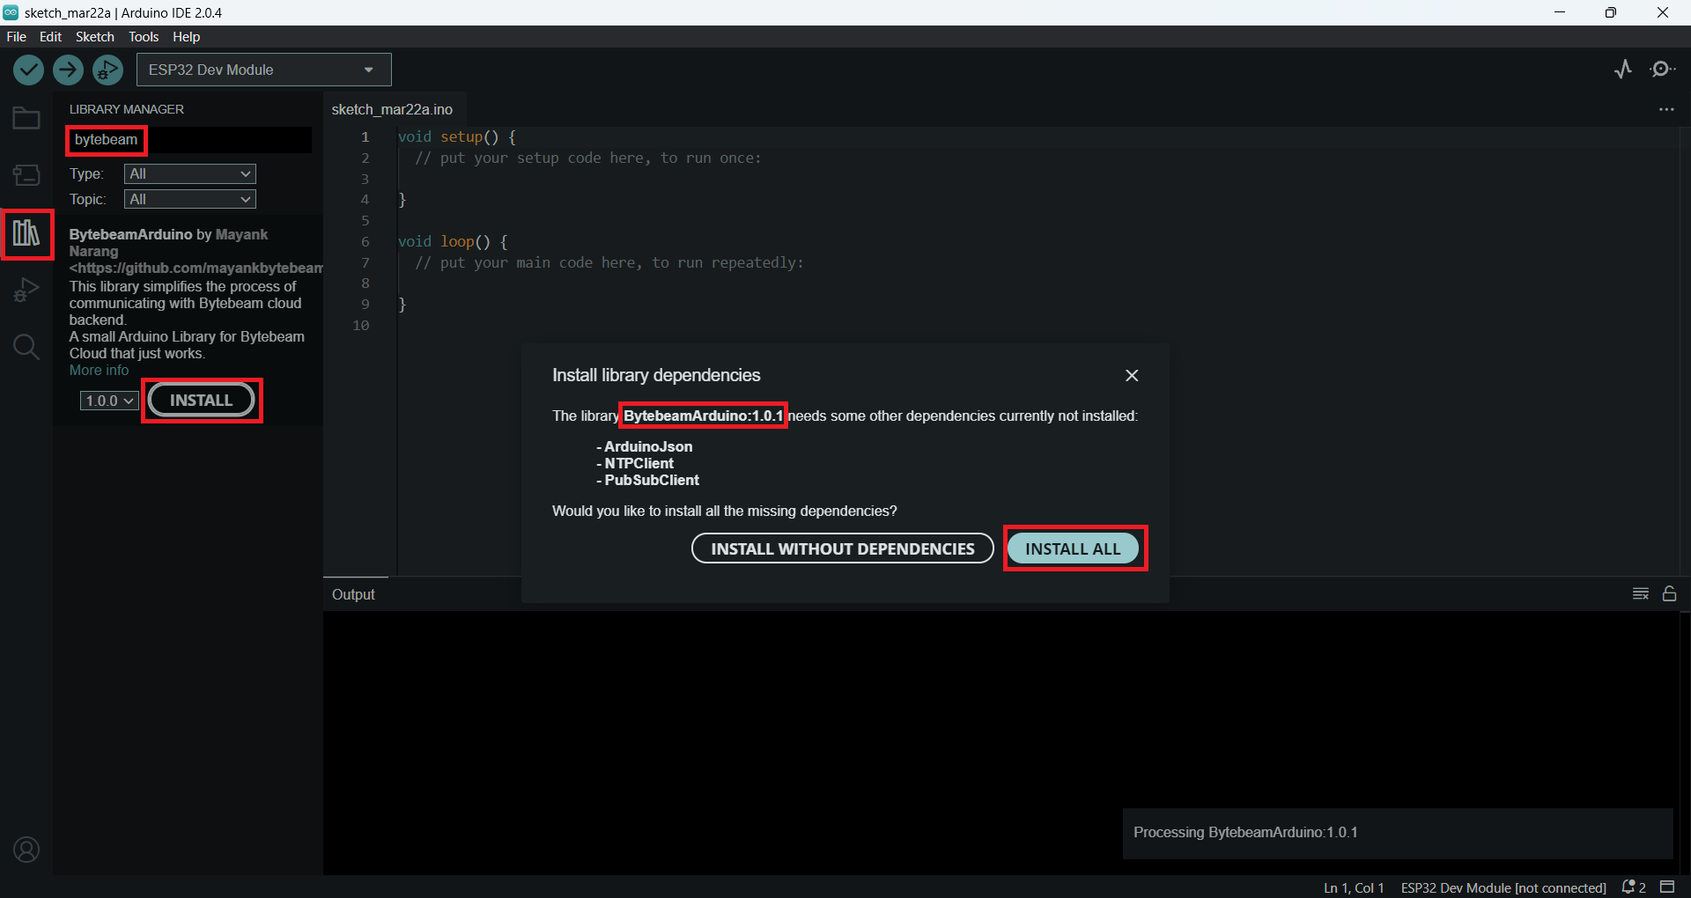This screenshot has height=898, width=1691.
Task: Click the INSTALL button for BytebeamArduino
Action: pos(202,401)
